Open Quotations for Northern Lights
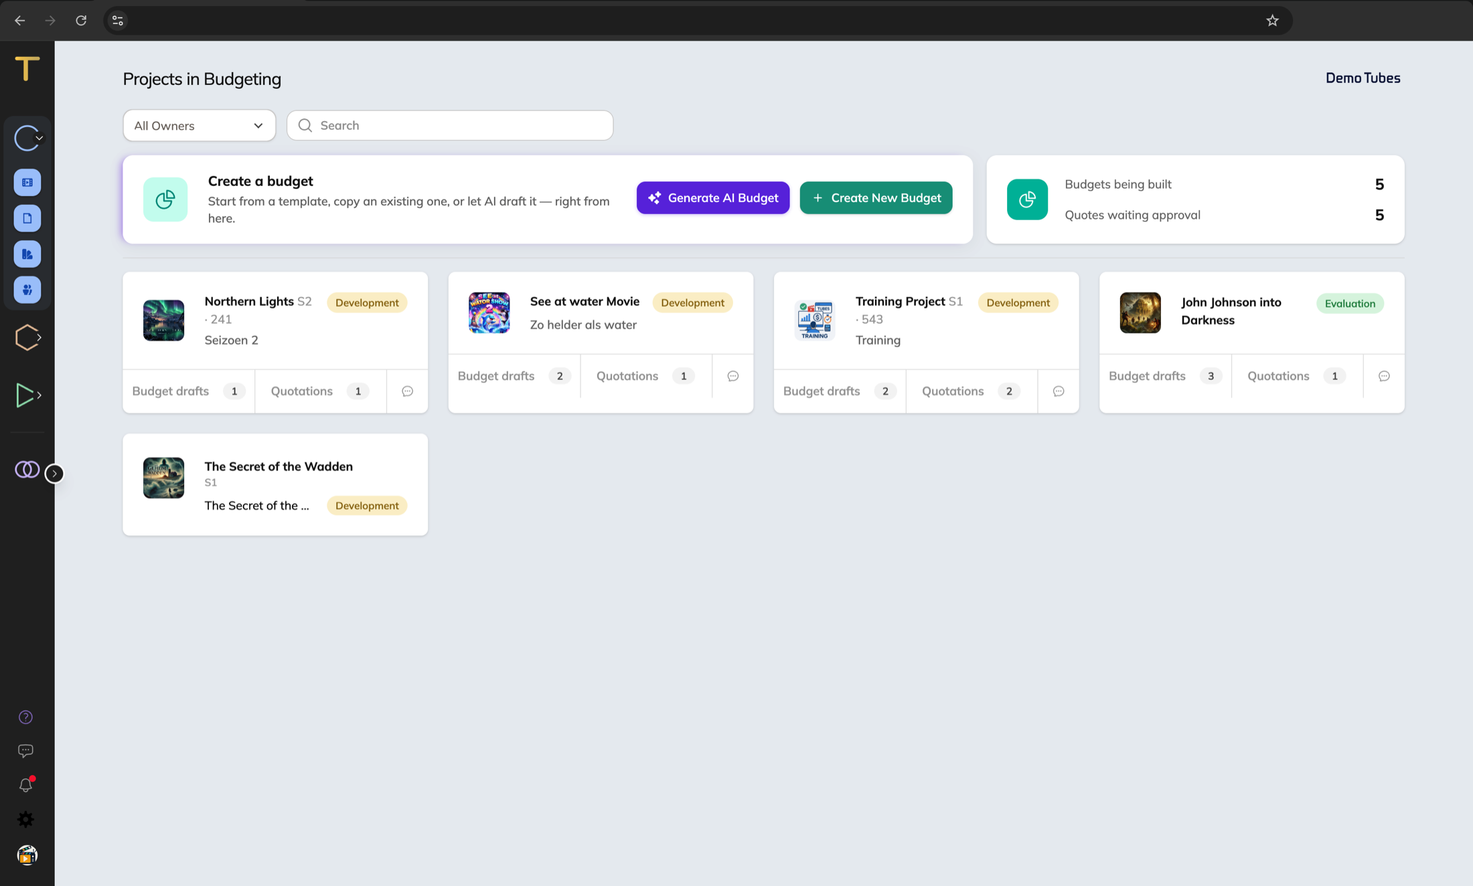The image size is (1473, 886). click(320, 391)
